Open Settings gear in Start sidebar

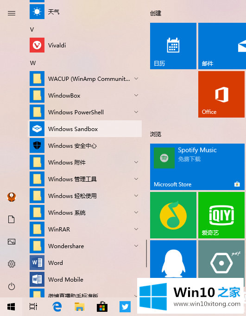pos(12,264)
